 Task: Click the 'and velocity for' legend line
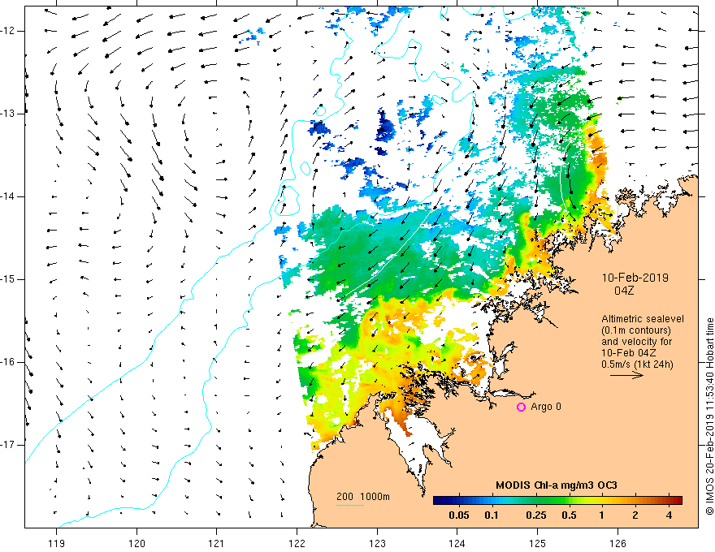click(x=636, y=342)
